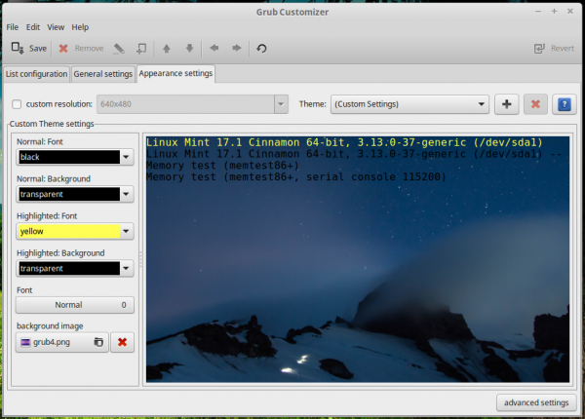Click the plus add theme button
Image resolution: width=585 pixels, height=419 pixels.
[x=506, y=104]
